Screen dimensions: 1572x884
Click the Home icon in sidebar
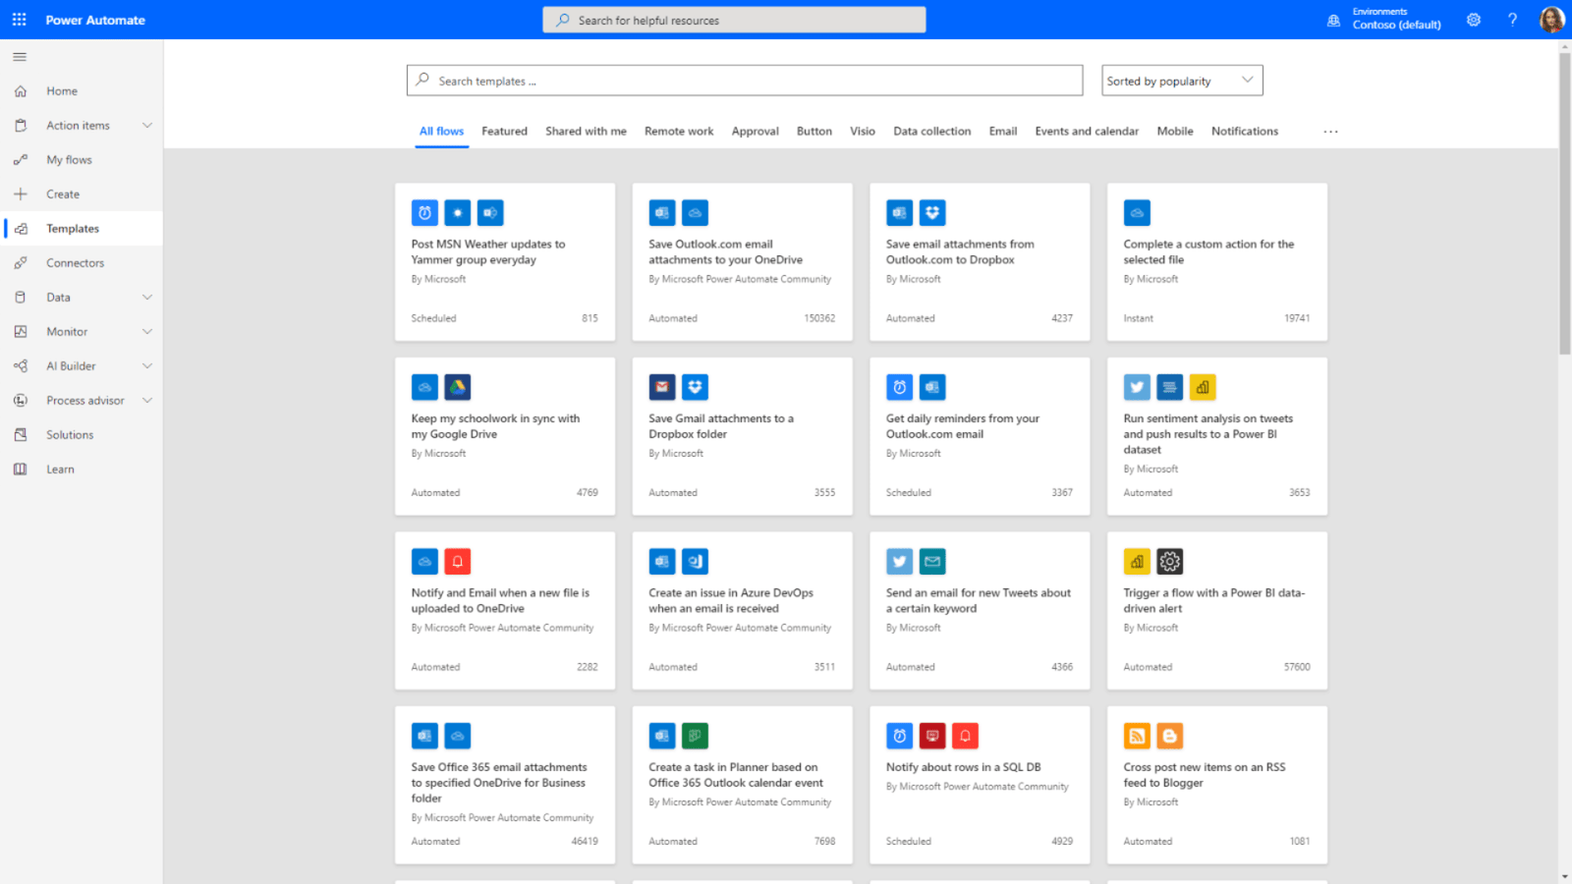pos(21,91)
